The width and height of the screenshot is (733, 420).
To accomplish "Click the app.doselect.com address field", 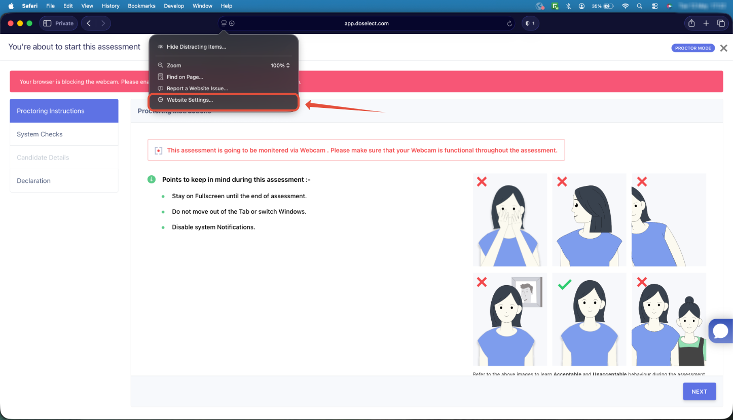I will [x=366, y=23].
